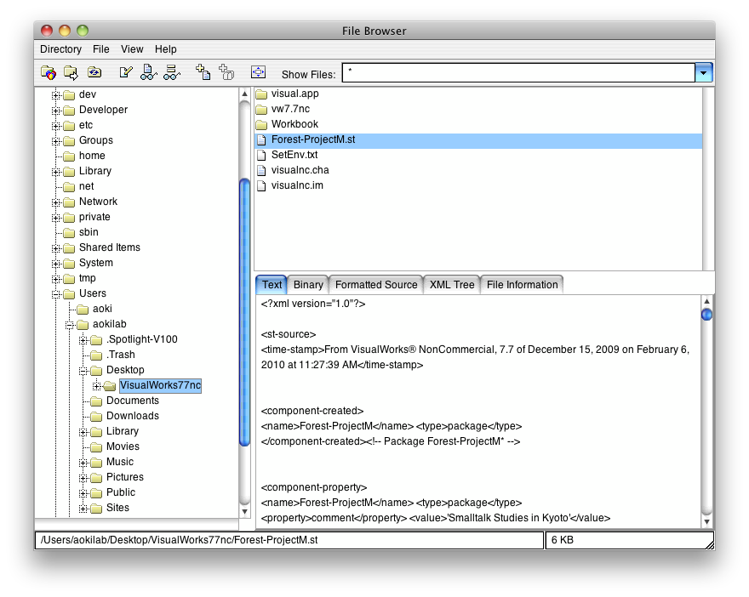This screenshot has height=597, width=749.
Task: Click the window resize grip corner
Action: pyautogui.click(x=709, y=544)
